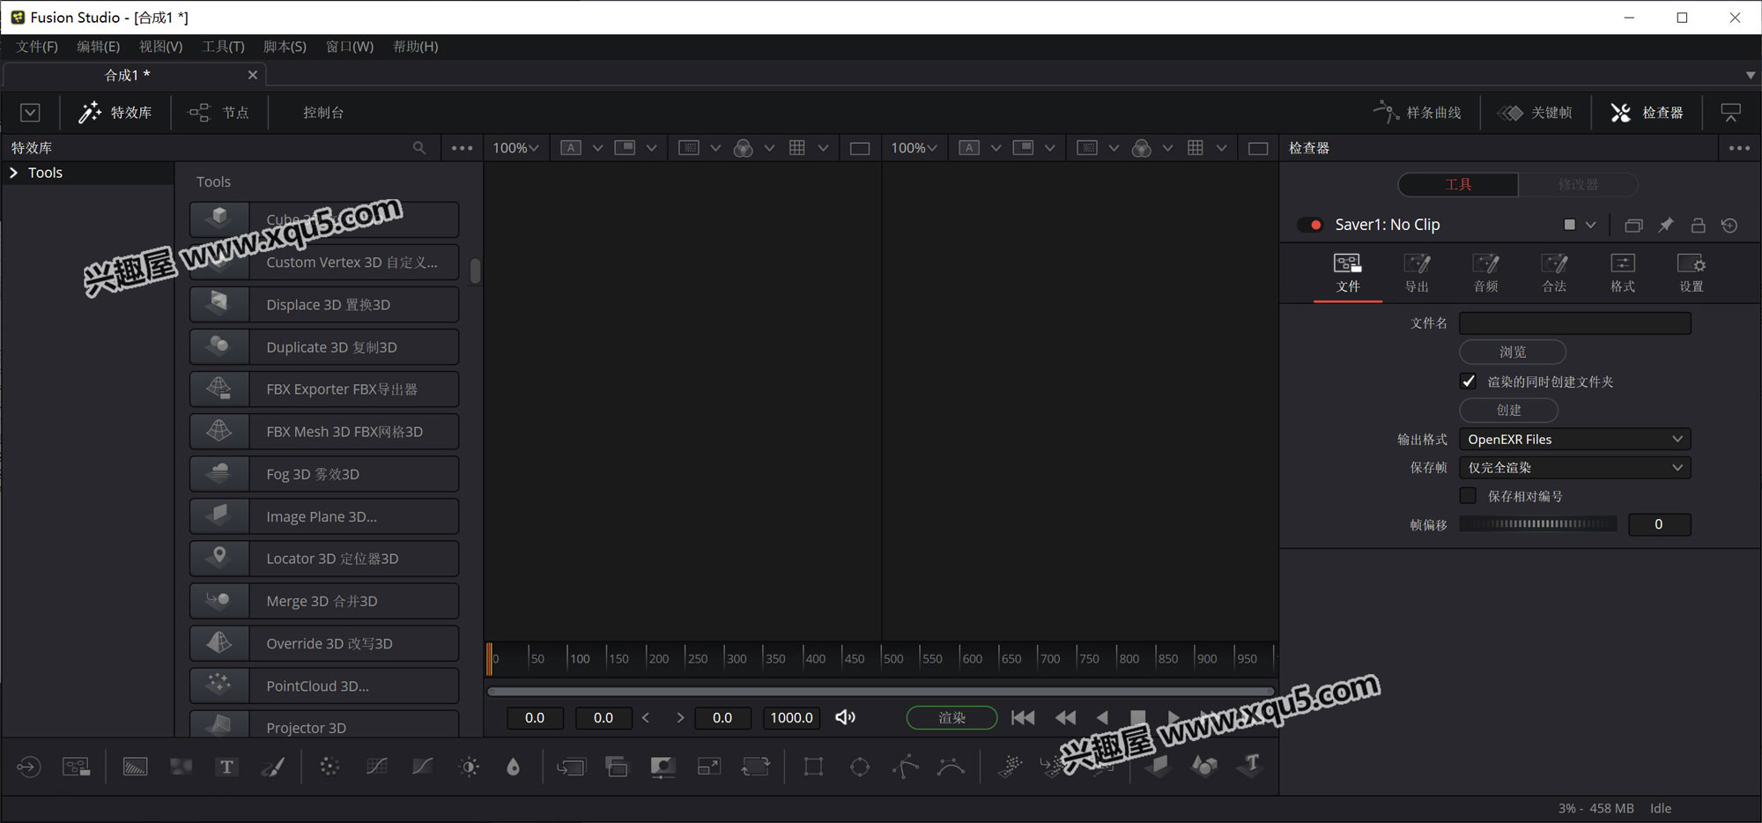Add a Matte Control node from the toolbar
Image resolution: width=1762 pixels, height=823 pixels.
(x=663, y=767)
